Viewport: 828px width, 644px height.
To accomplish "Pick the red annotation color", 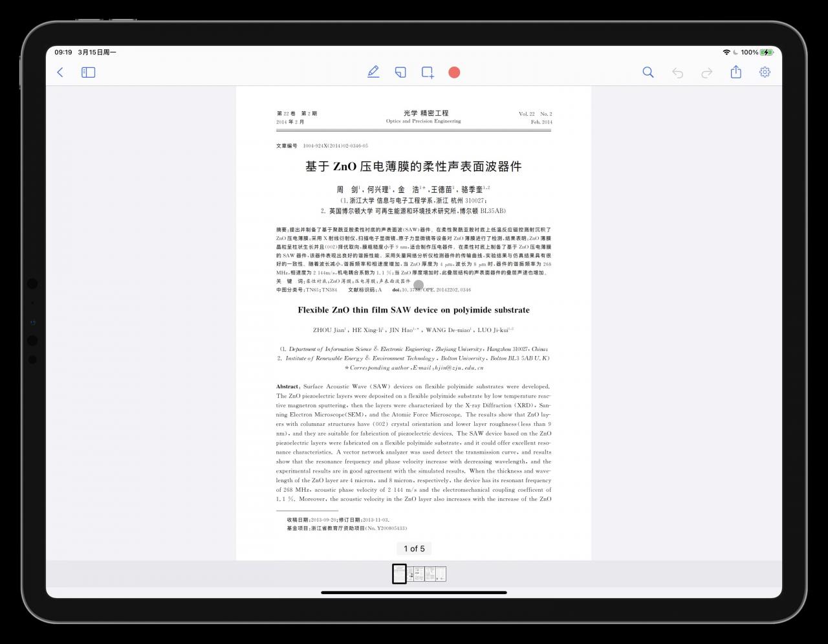I will click(x=454, y=72).
